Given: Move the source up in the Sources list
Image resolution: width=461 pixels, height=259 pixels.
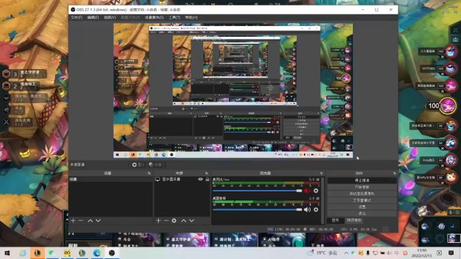Looking at the screenshot, I should [184, 220].
